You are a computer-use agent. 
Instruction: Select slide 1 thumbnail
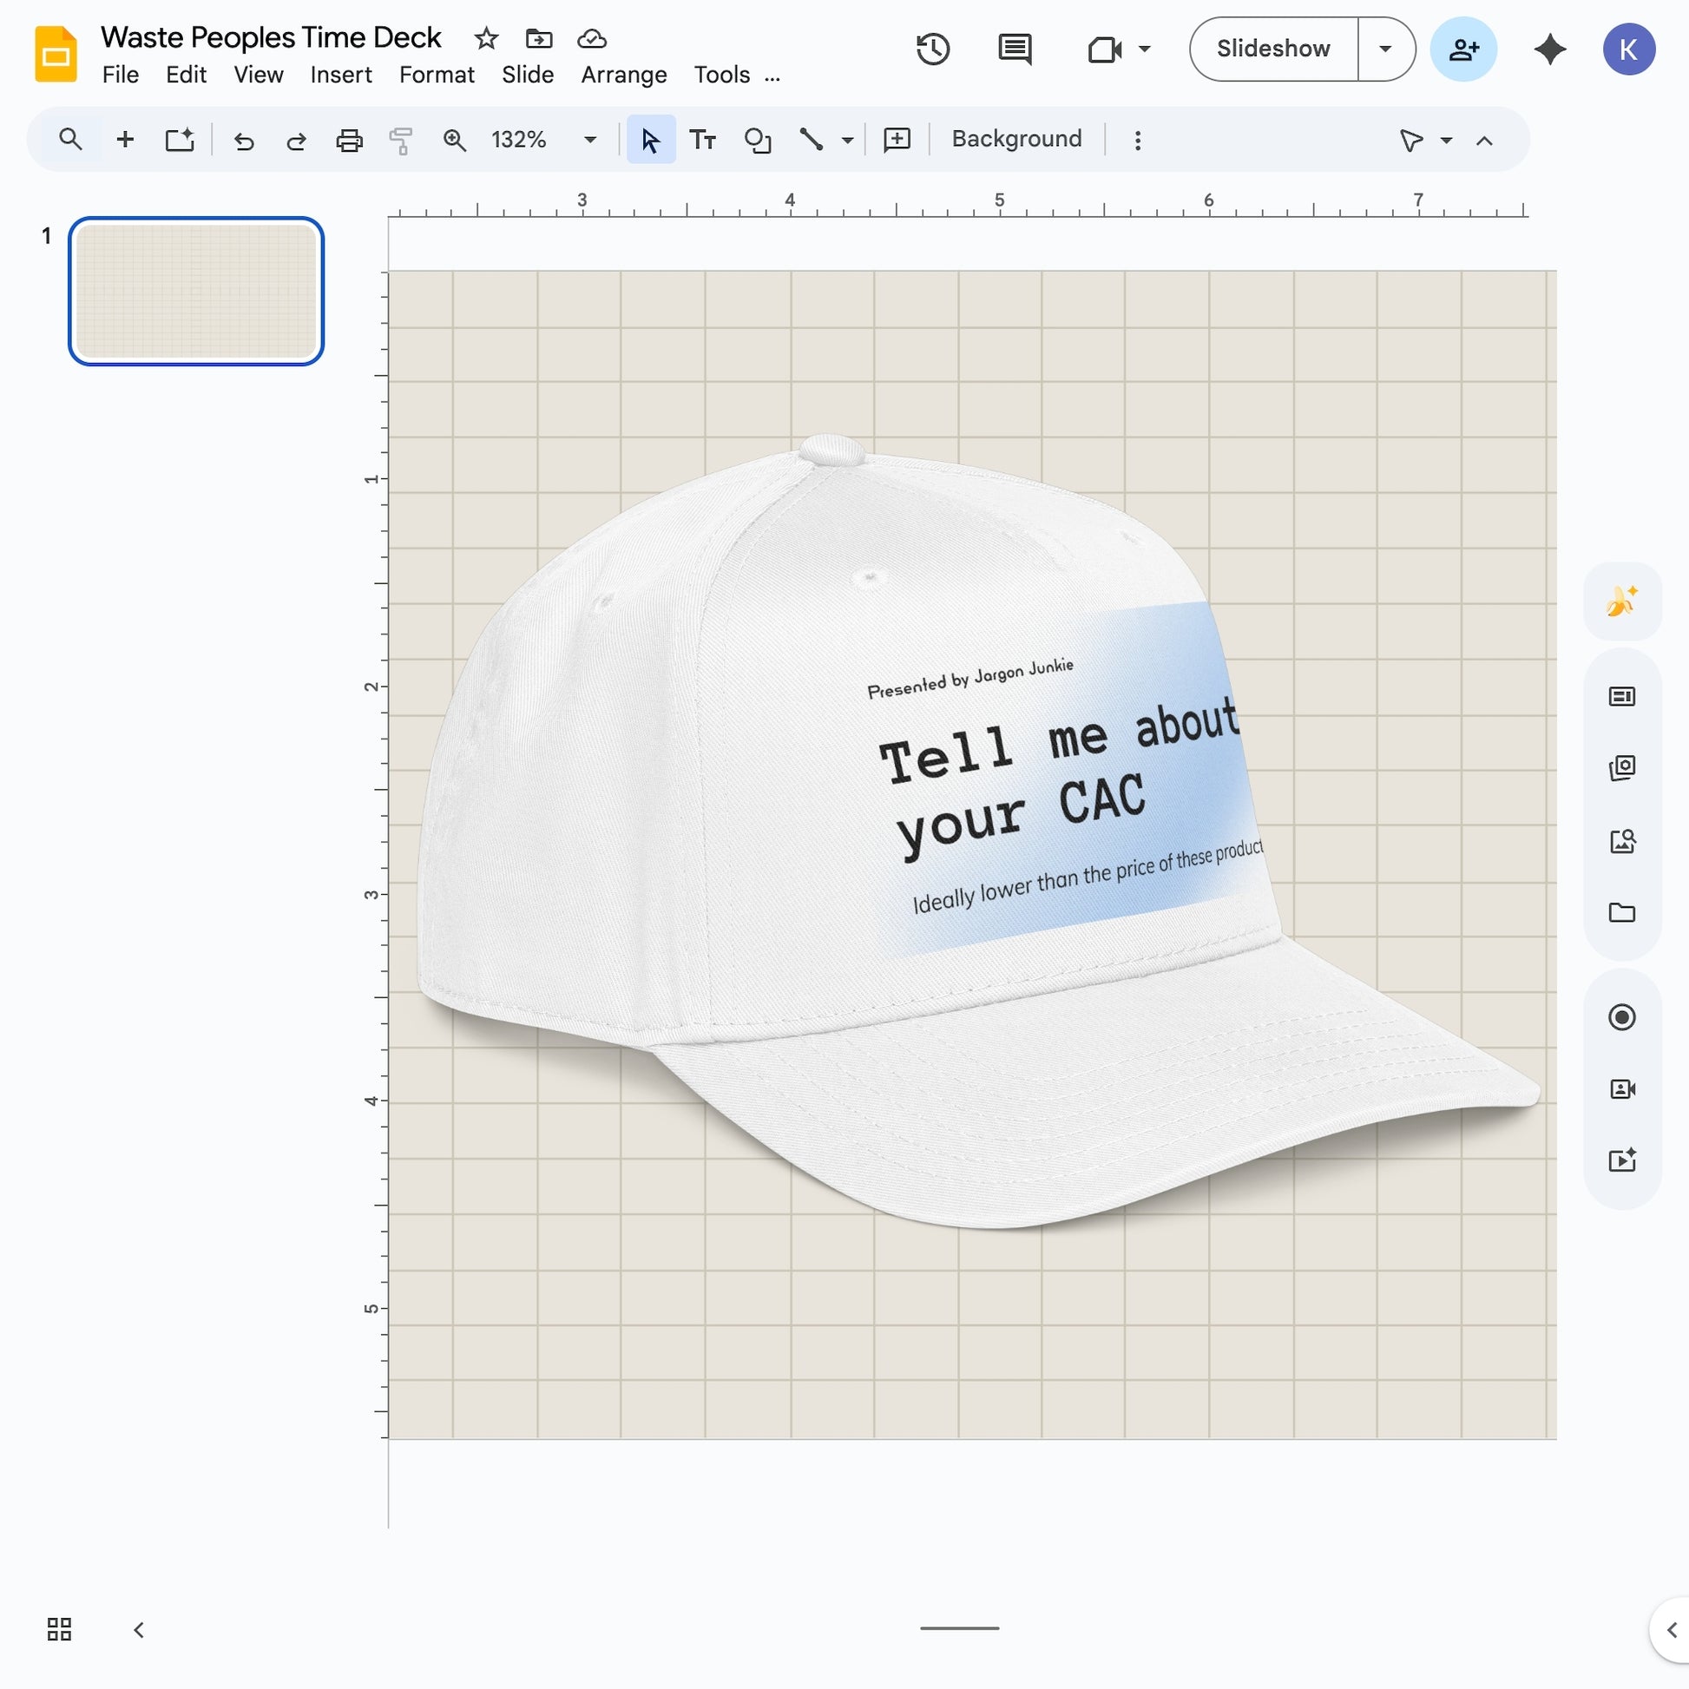195,291
